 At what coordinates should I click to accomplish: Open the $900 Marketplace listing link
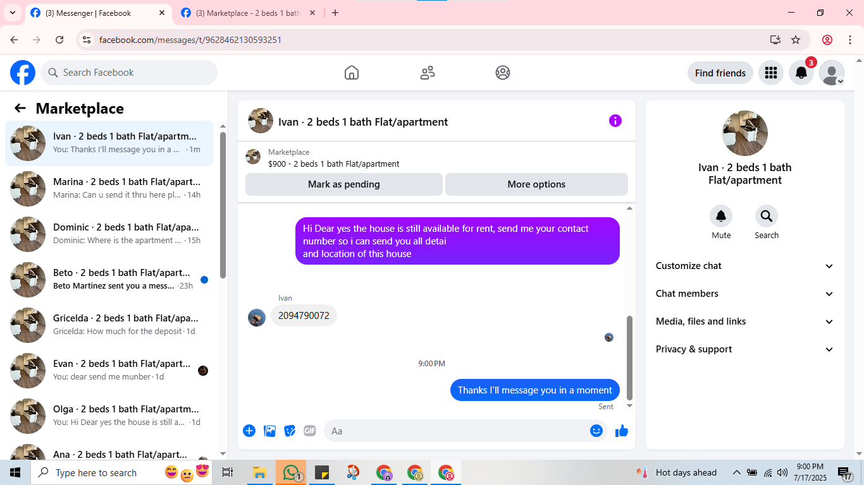coord(333,164)
